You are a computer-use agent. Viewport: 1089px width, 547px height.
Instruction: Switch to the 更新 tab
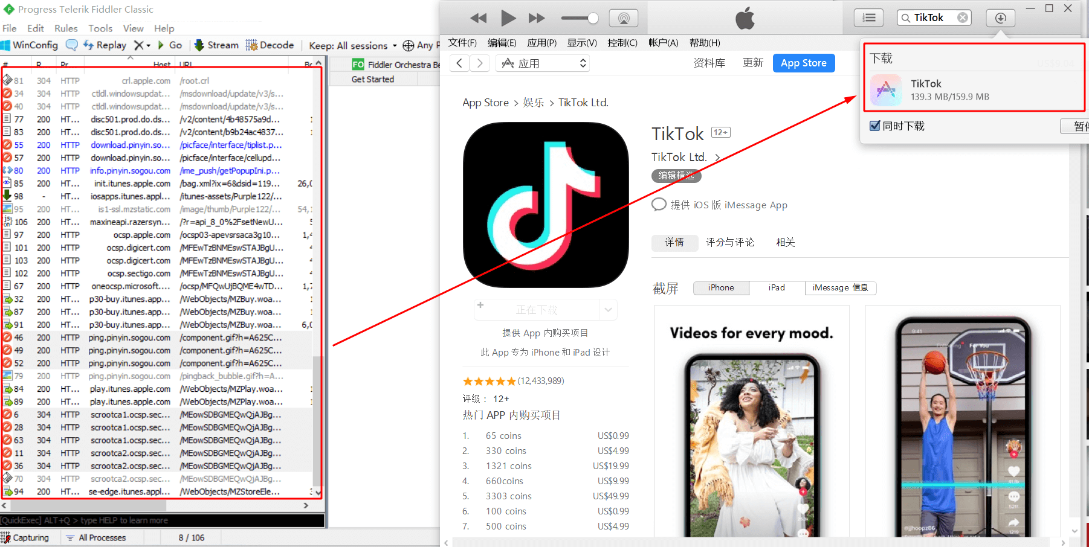click(x=753, y=63)
